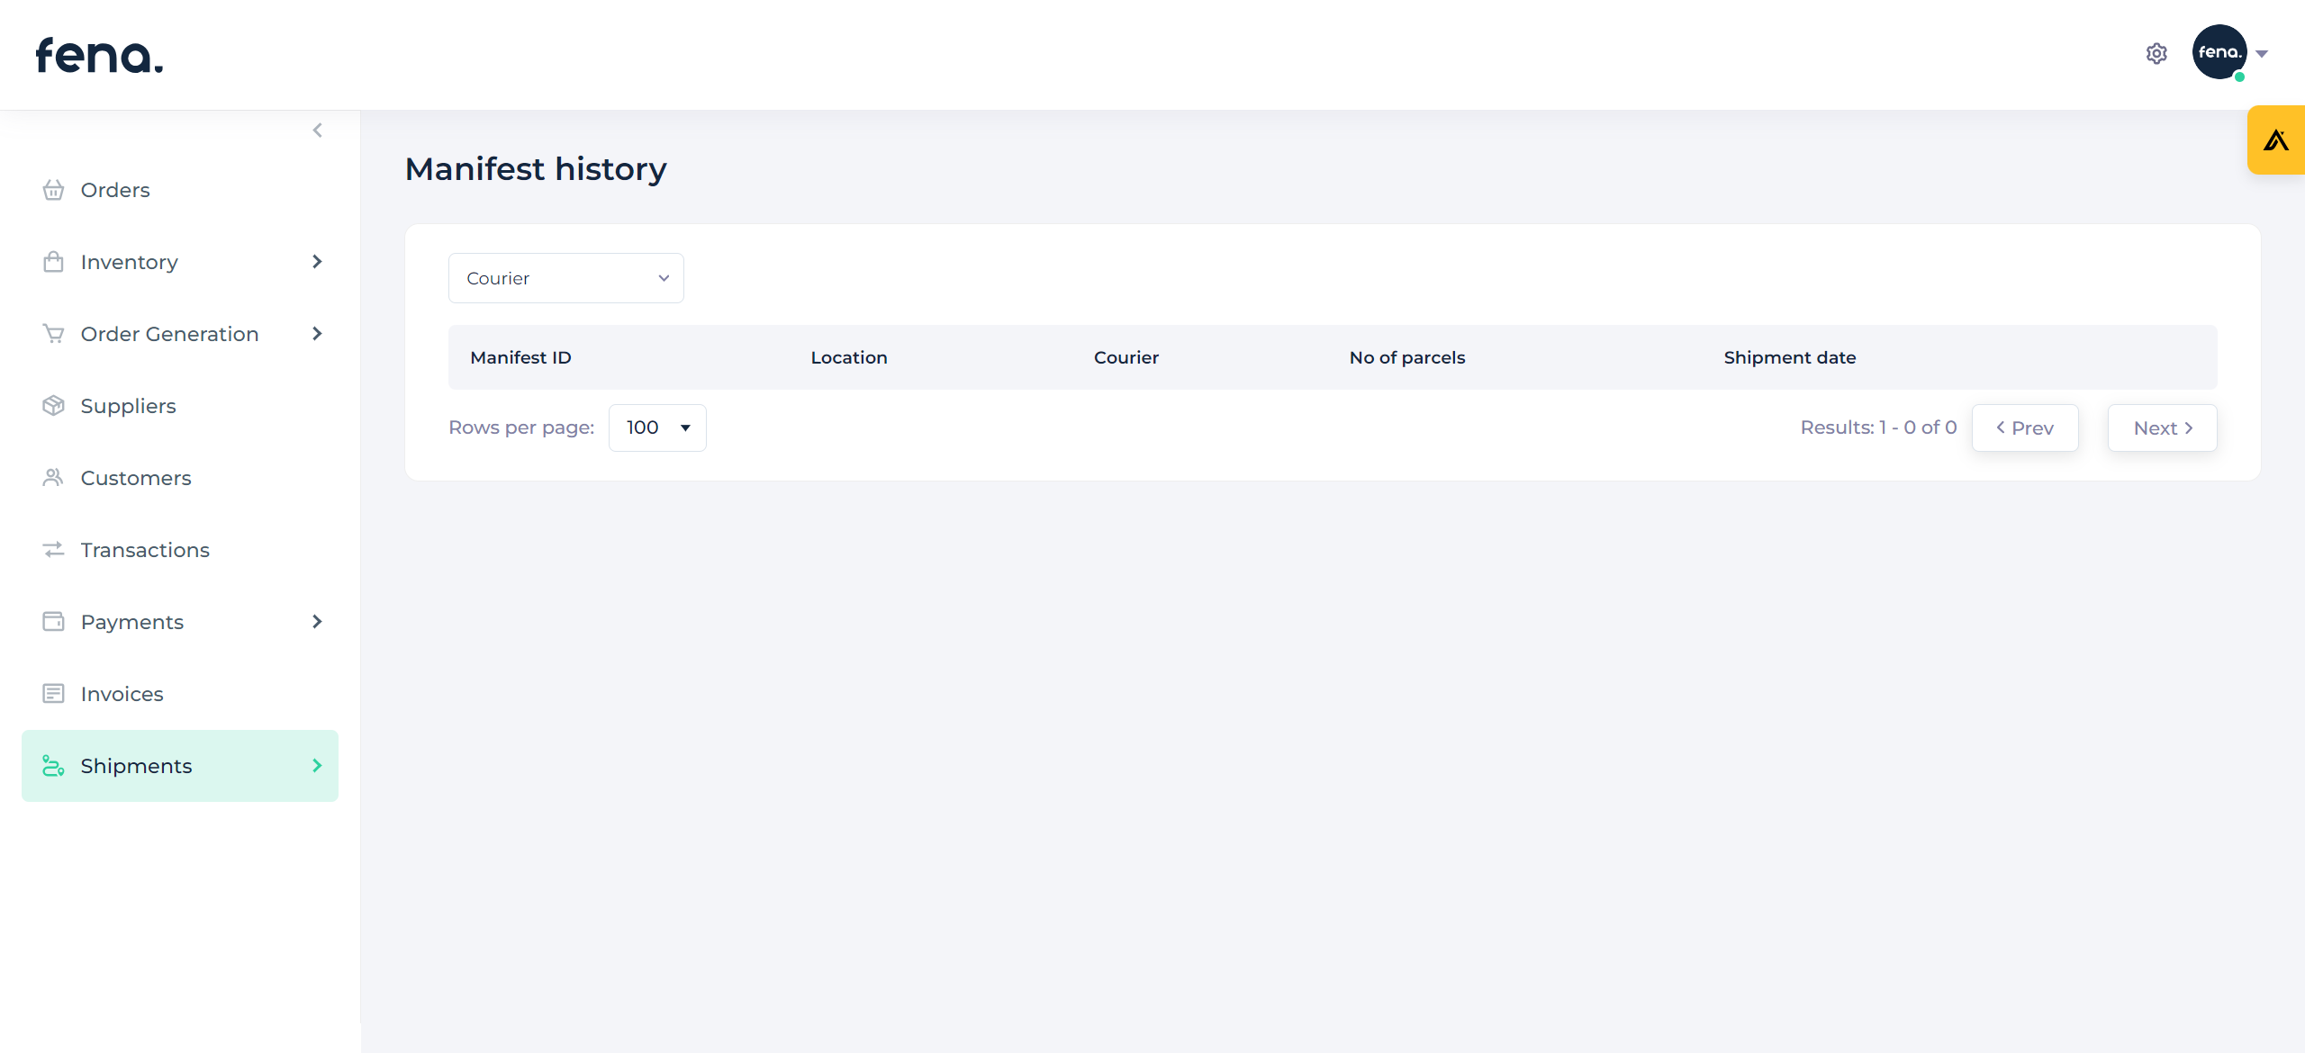Click the Suppliers box icon
Screen dimensions: 2305x1053
point(53,406)
